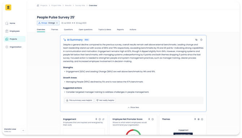Click the Employee Net Promoter Score title
This screenshot has width=242, height=138.
(x=128, y=119)
